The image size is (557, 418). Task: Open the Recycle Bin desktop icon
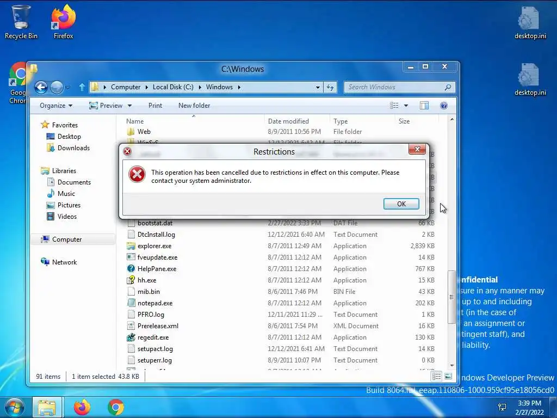click(21, 22)
